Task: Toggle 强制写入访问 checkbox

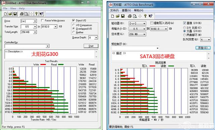Action: (152, 23)
